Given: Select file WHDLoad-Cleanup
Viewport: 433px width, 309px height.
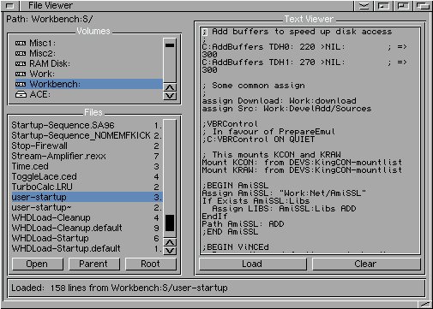Looking at the screenshot, I should (87, 217).
